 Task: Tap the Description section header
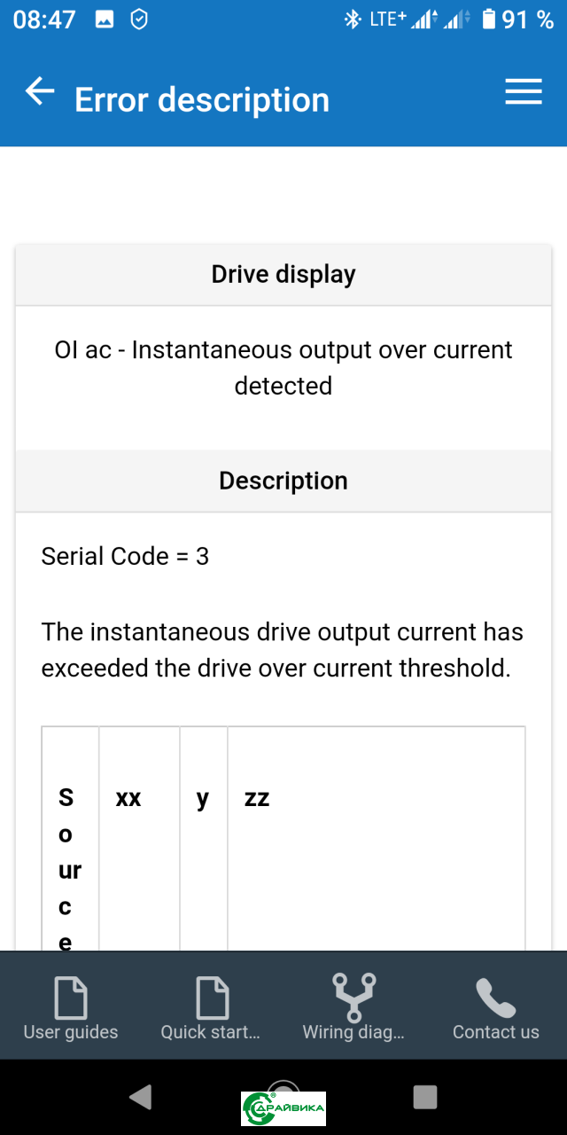(283, 481)
